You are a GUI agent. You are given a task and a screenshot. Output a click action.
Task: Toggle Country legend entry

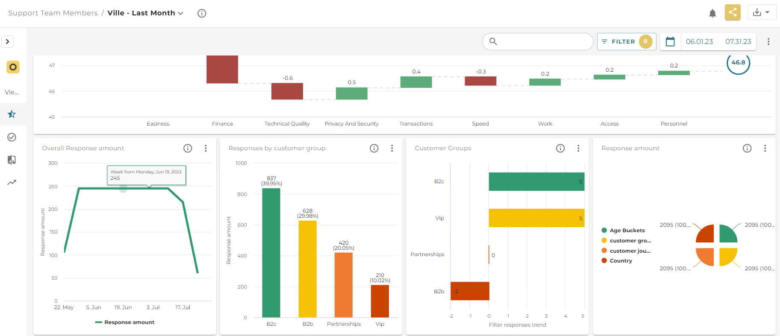point(617,260)
